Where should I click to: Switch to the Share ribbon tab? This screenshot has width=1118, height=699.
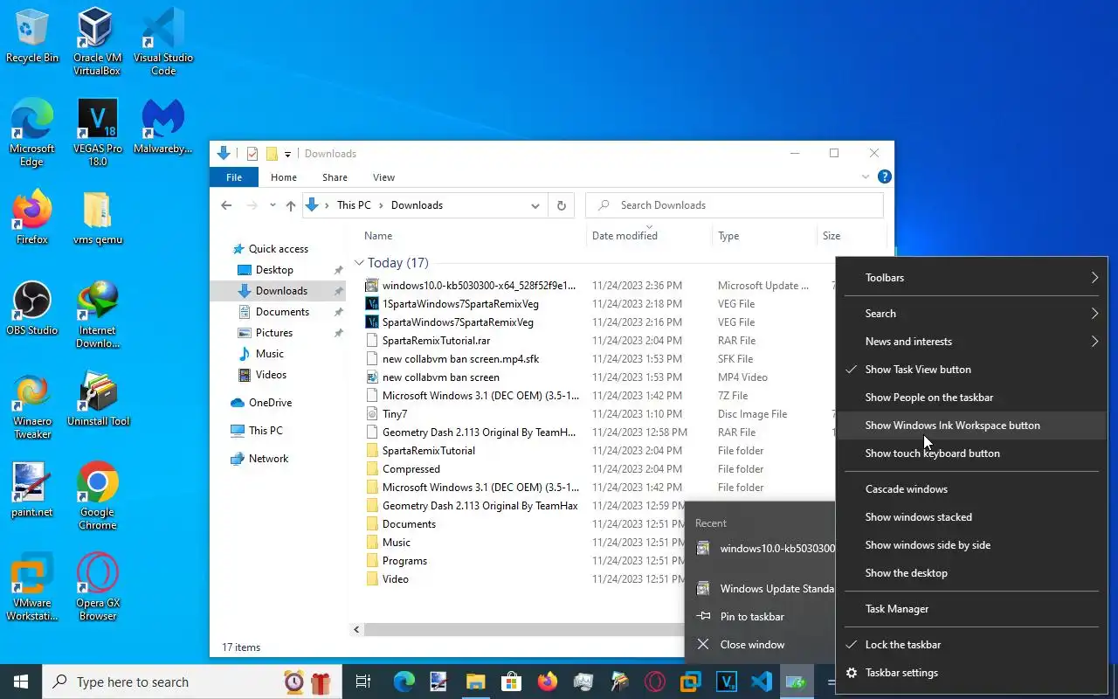click(335, 176)
